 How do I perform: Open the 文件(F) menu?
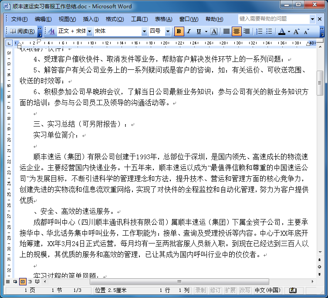click(19, 19)
